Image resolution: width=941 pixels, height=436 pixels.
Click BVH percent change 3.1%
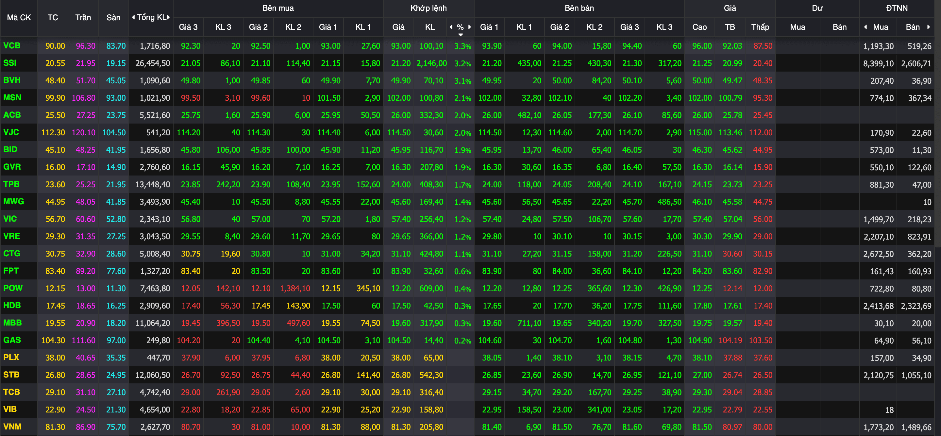462,81
